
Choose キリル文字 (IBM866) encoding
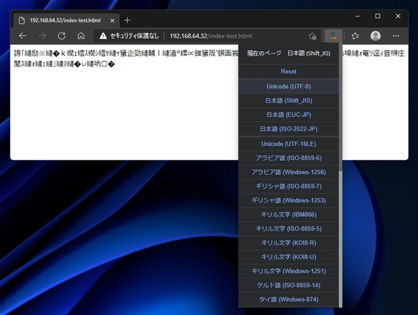(x=288, y=214)
